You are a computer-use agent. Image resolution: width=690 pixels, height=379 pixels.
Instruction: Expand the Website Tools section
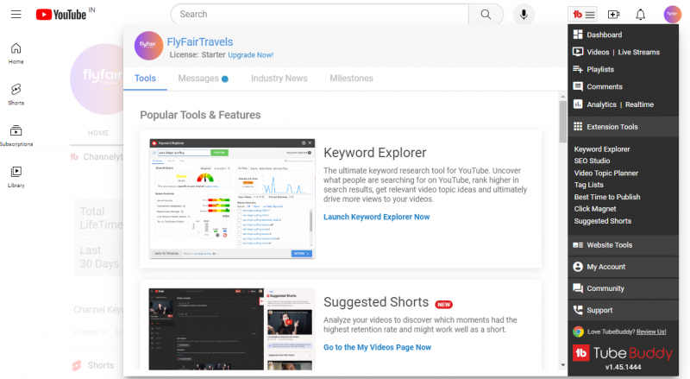[609, 245]
